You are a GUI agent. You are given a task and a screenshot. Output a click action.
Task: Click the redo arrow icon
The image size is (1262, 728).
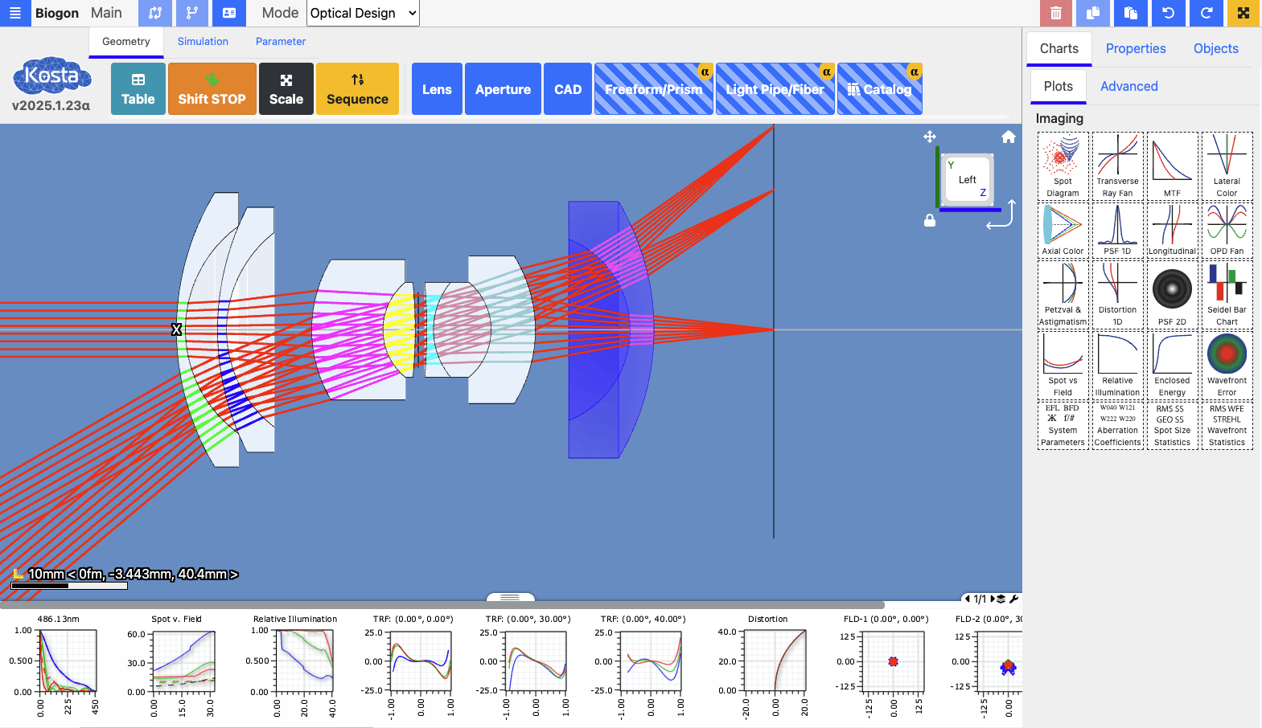click(x=1206, y=13)
